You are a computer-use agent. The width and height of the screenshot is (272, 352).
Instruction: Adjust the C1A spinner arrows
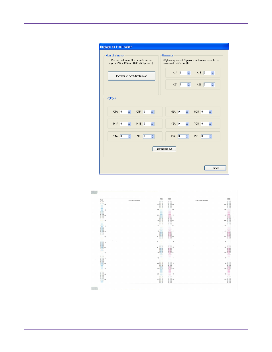(x=129, y=112)
